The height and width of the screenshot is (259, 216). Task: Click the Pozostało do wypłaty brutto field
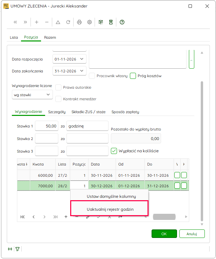pyautogui.click(x=136, y=138)
